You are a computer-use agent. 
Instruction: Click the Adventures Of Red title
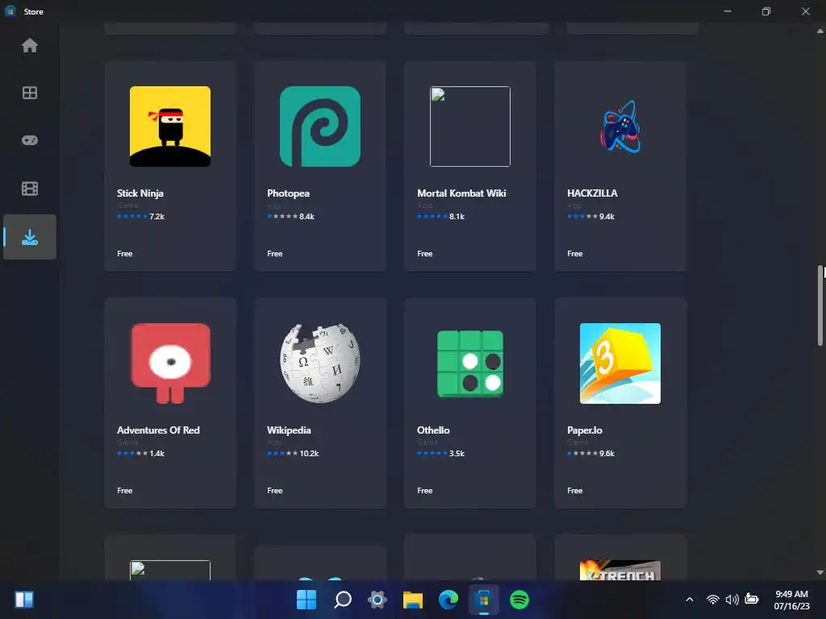tap(158, 430)
